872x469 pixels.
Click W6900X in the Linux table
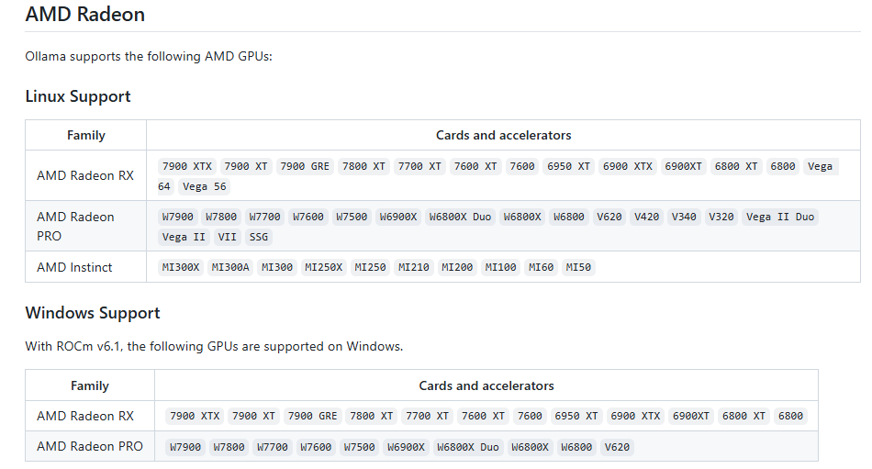[398, 217]
